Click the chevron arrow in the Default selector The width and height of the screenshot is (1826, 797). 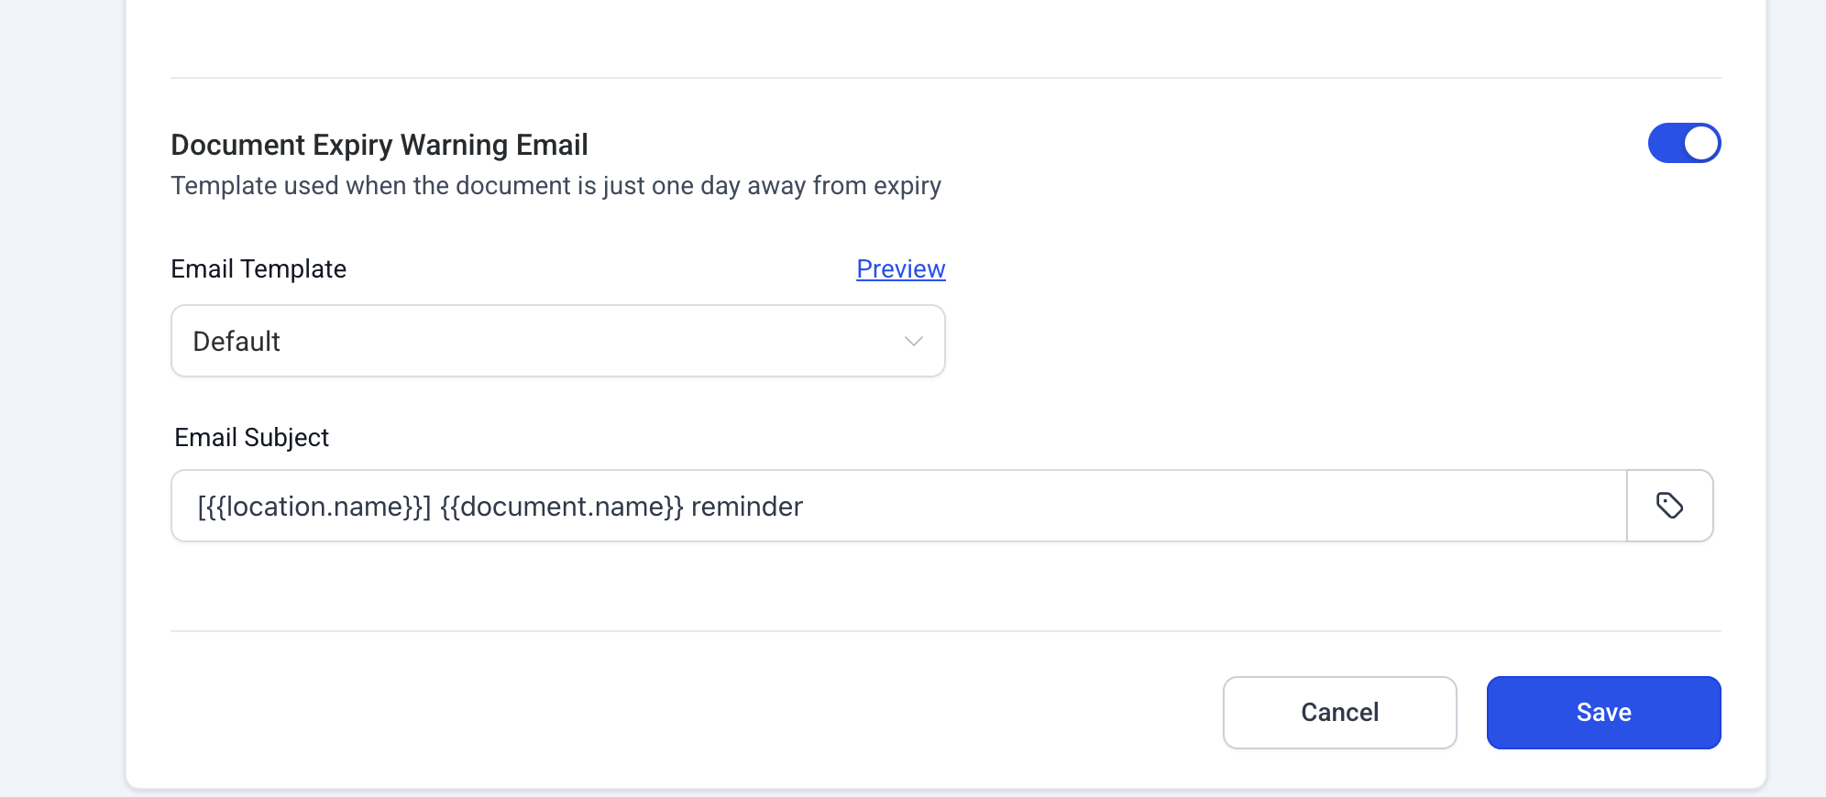tap(913, 341)
